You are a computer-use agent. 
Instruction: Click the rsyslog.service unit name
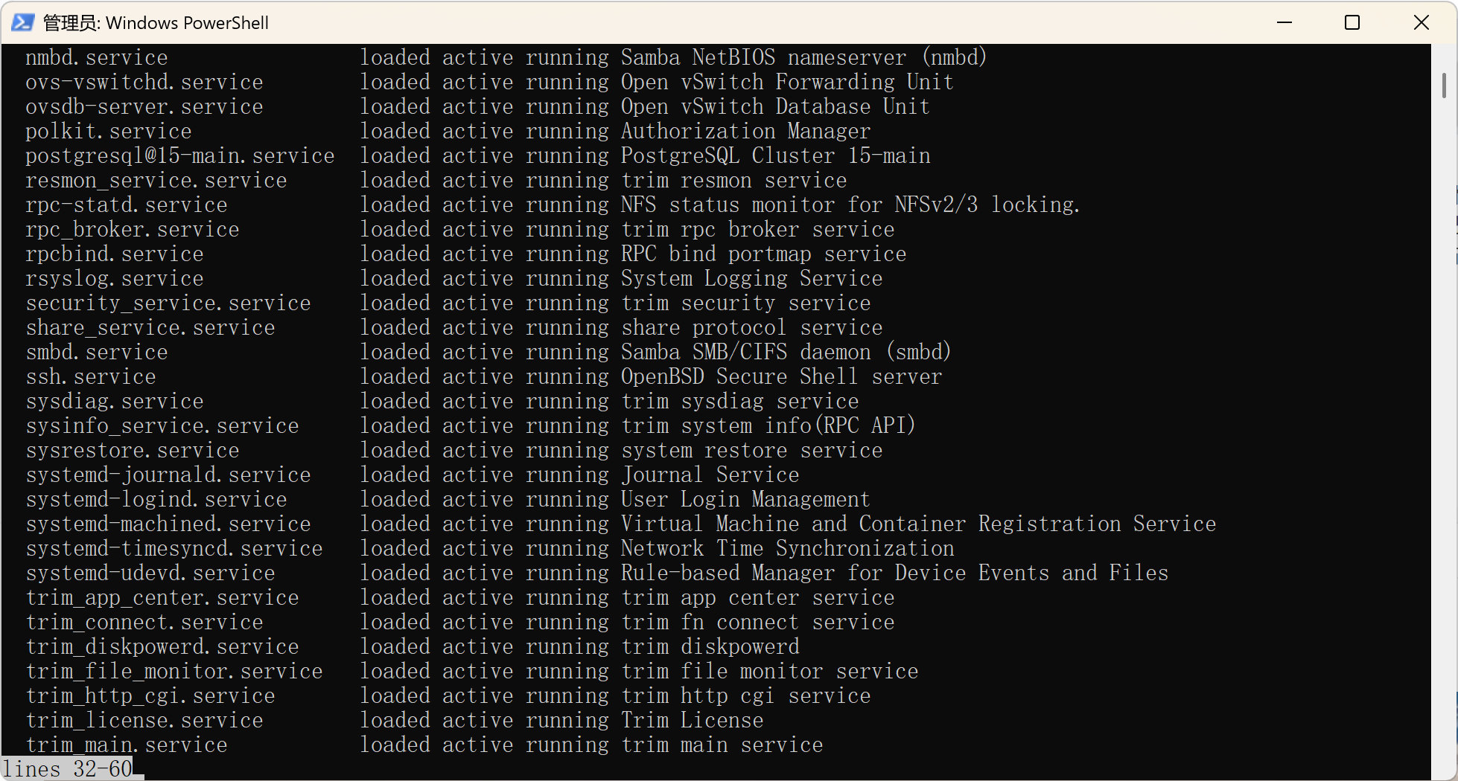point(115,279)
